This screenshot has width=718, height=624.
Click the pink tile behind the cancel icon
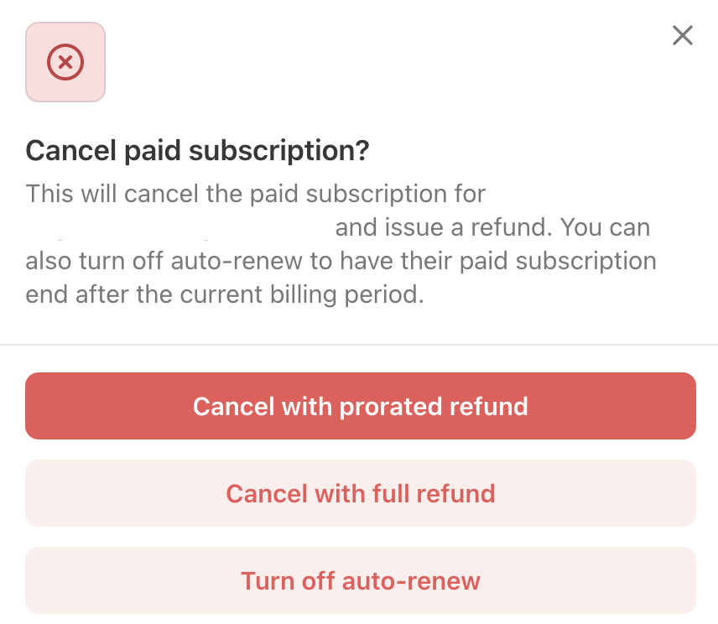(65, 62)
